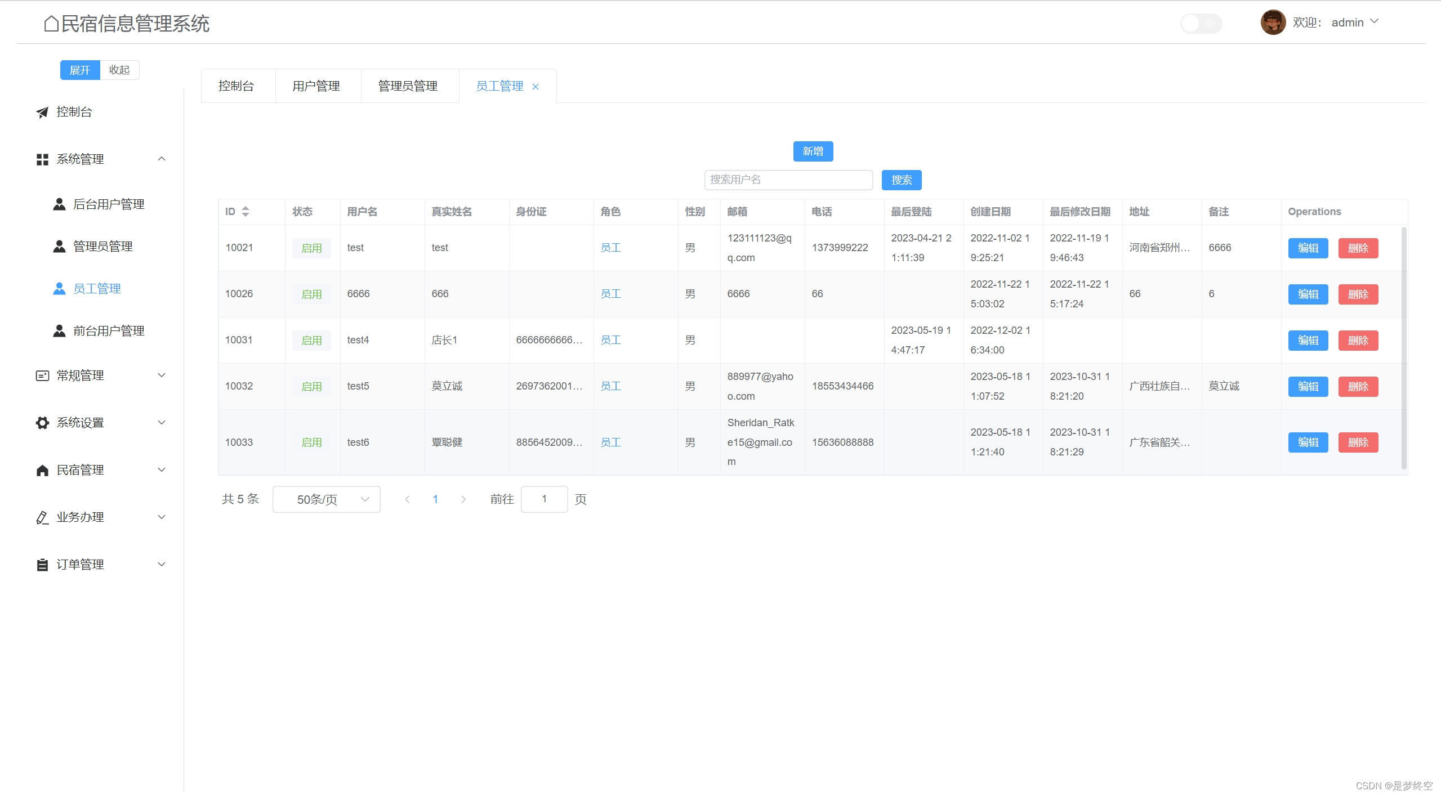This screenshot has height=796, width=1441.
Task: Click the pencil icon next to 业务办理
Action: (42, 517)
